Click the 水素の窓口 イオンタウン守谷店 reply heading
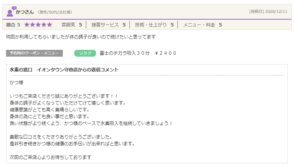This screenshot has height=165, width=294. point(64,70)
